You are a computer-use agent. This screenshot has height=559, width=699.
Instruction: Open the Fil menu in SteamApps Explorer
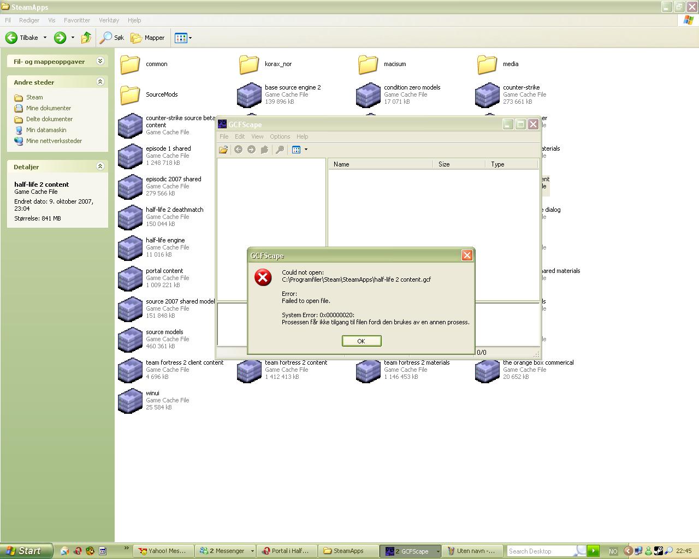(x=8, y=20)
